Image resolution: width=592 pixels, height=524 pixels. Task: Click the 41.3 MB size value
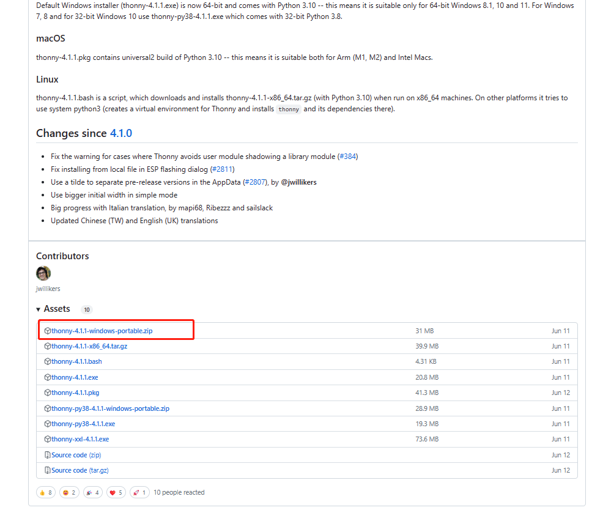pyautogui.click(x=427, y=393)
